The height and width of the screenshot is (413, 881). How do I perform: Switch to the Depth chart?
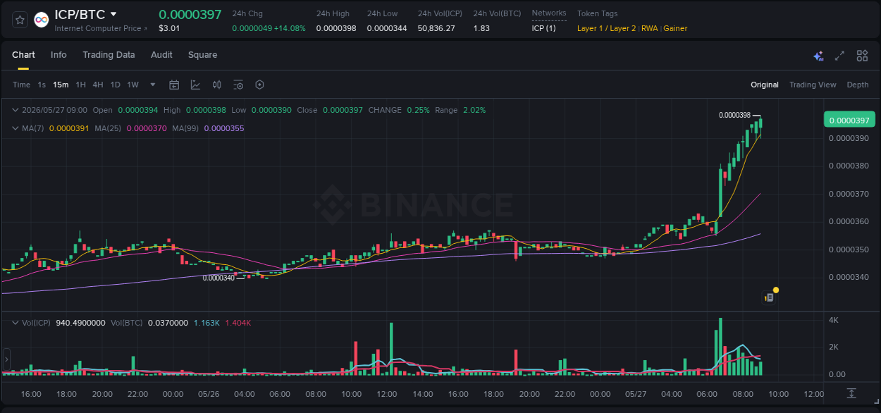858,85
